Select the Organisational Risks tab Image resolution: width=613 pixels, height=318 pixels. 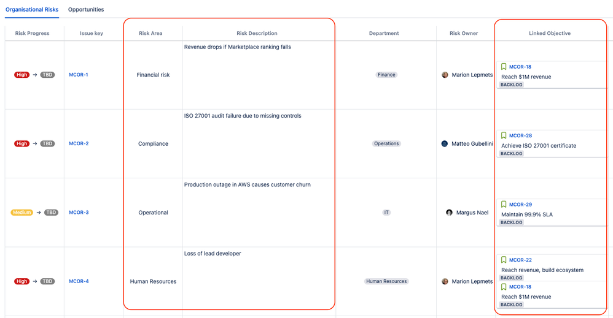(x=32, y=10)
